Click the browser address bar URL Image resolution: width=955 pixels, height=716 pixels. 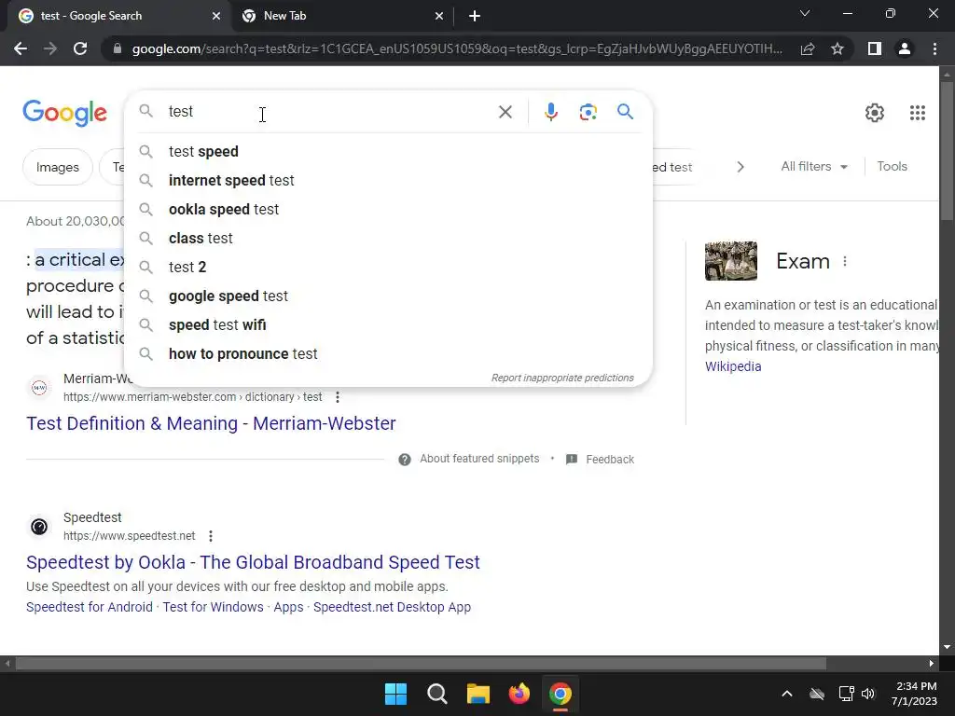pos(457,48)
